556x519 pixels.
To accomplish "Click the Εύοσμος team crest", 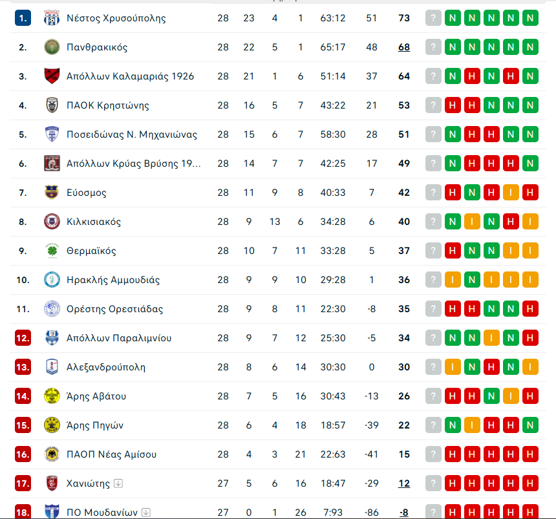I will (52, 193).
